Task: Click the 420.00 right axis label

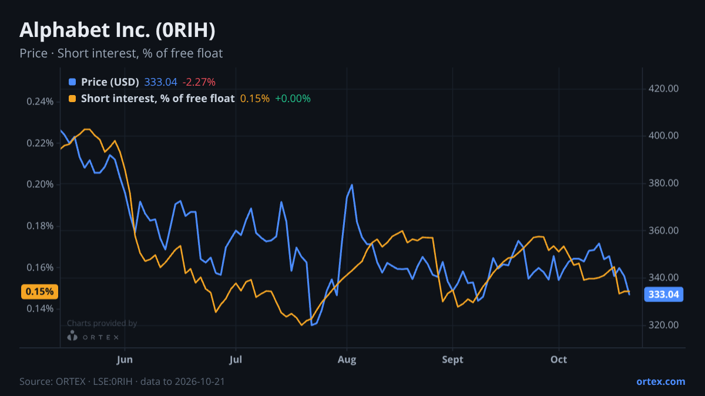Action: (x=664, y=89)
